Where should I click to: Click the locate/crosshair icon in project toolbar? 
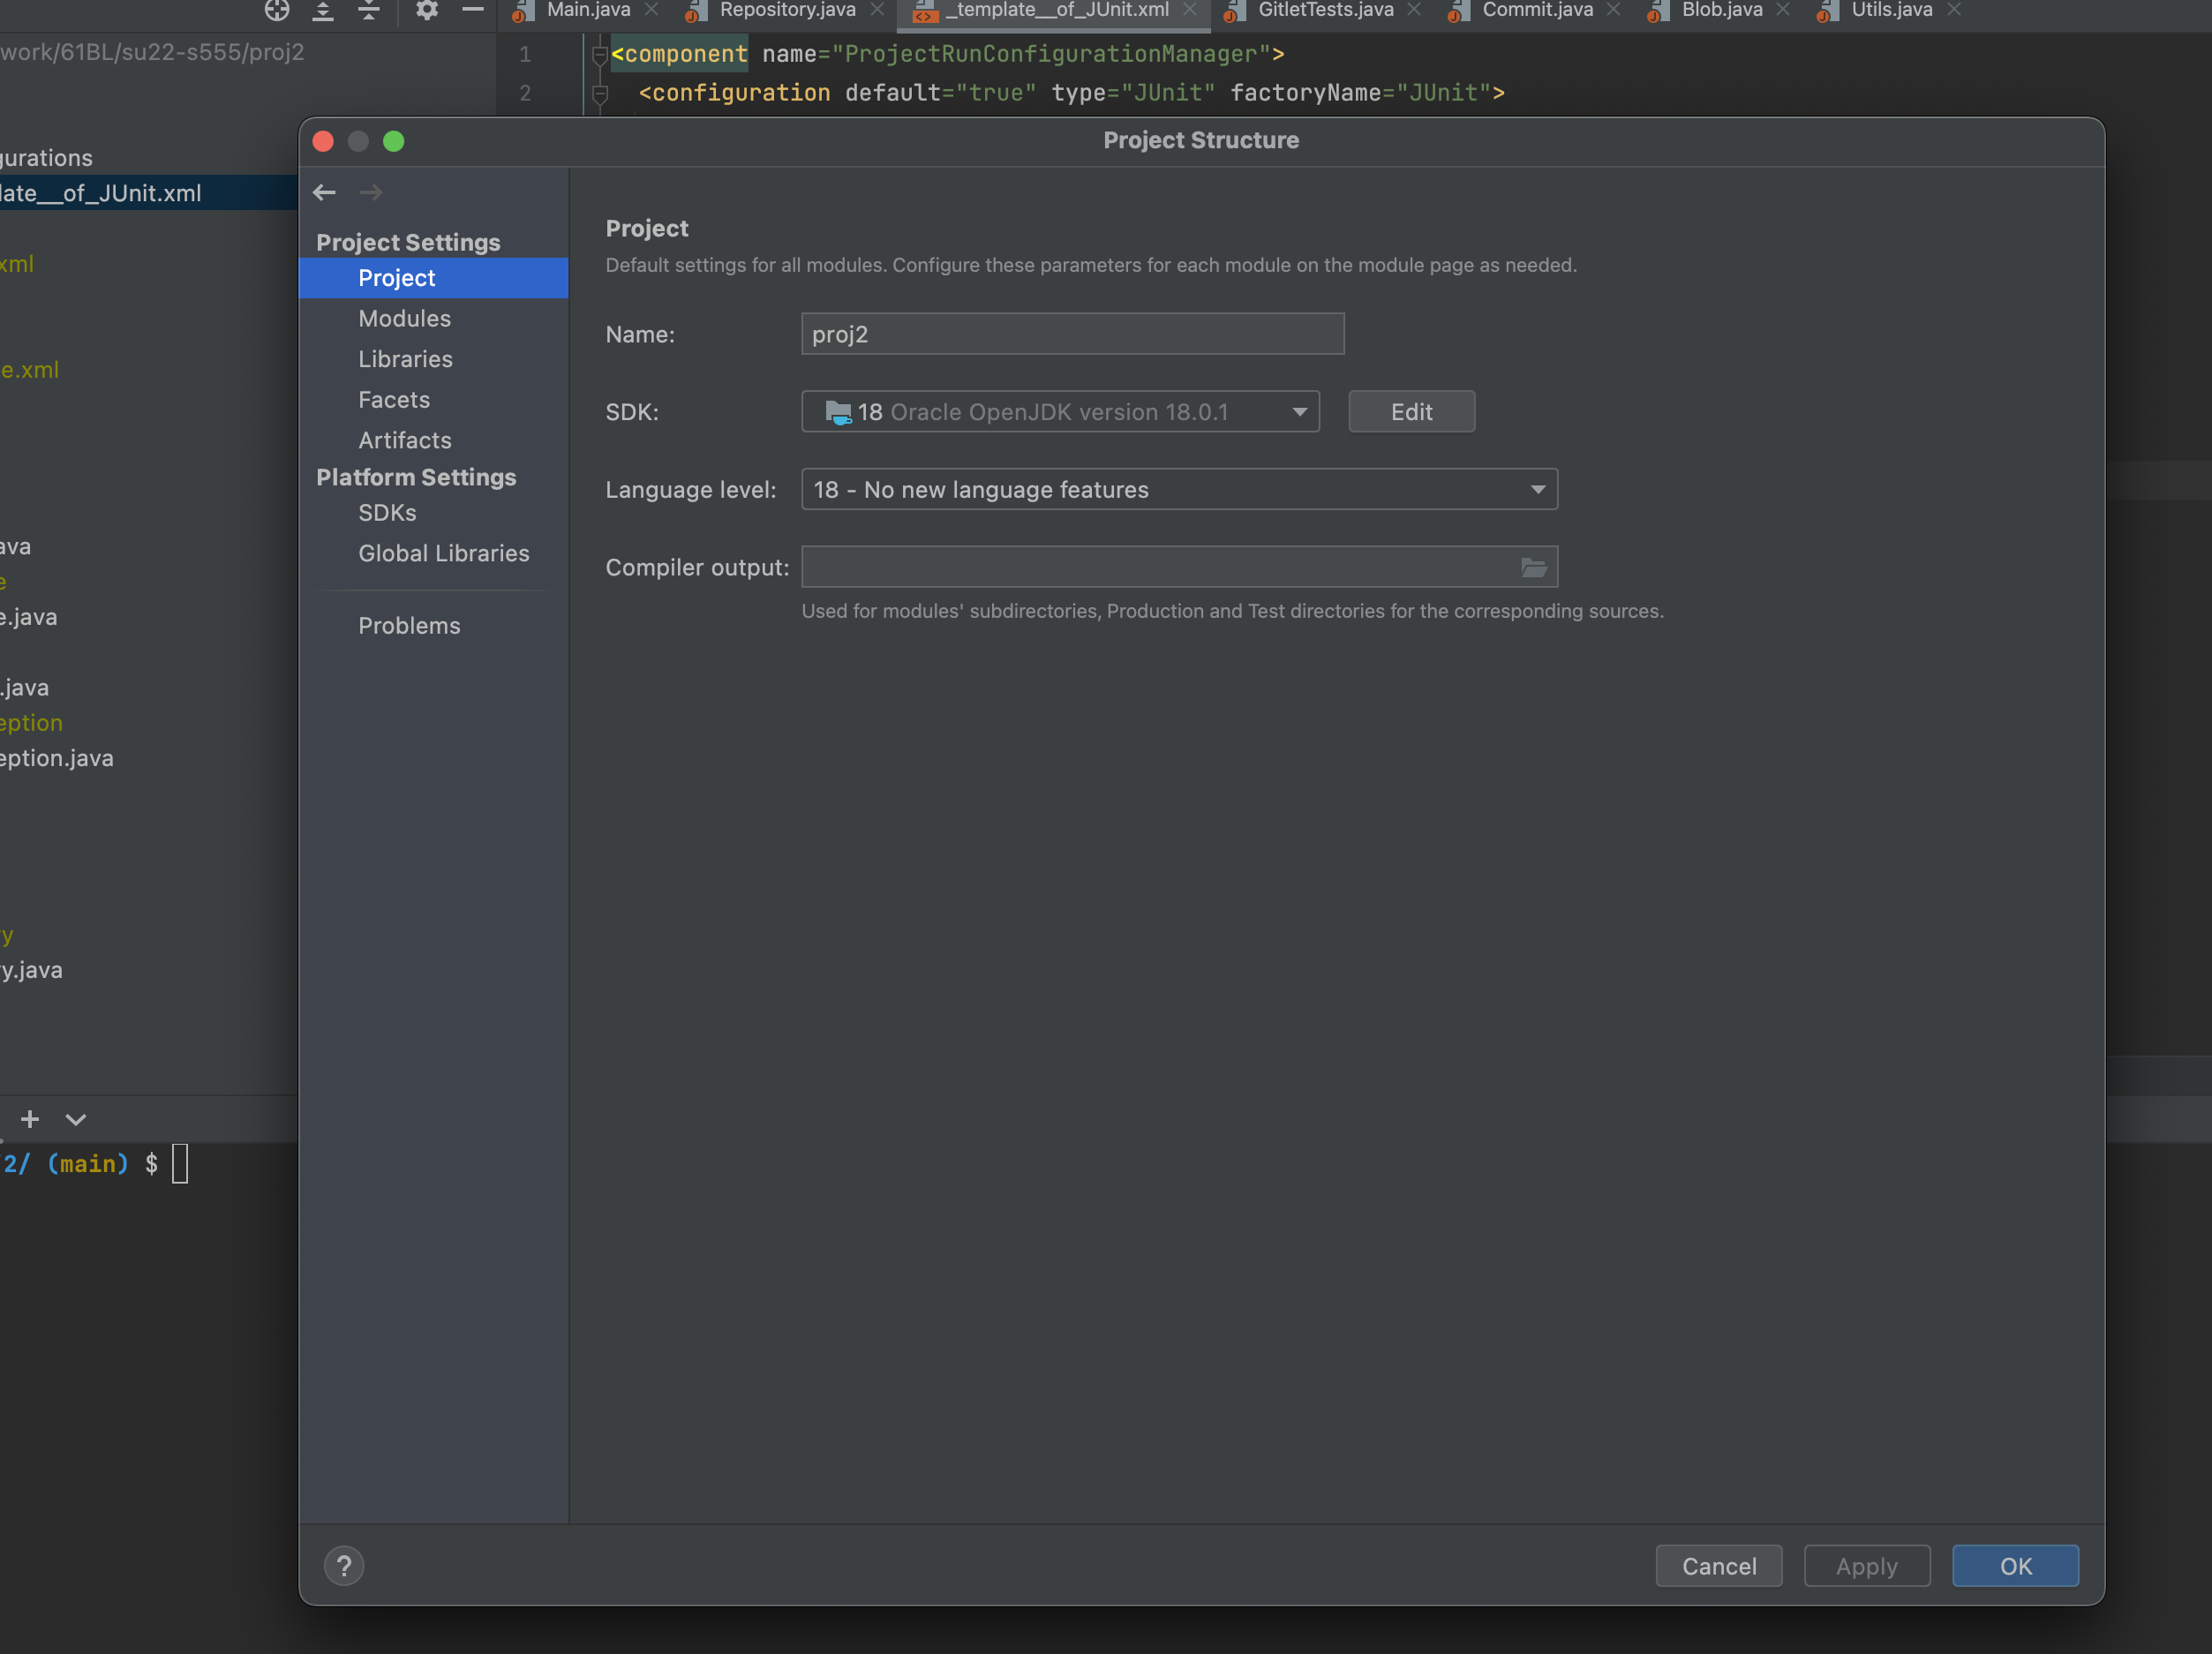(x=277, y=10)
